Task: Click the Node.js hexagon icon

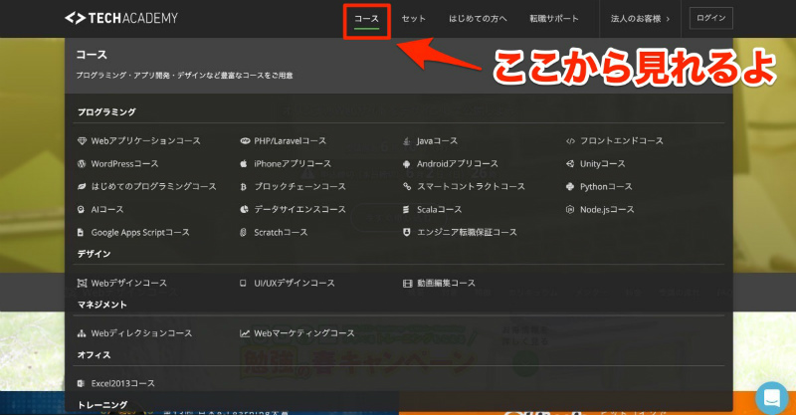Action: click(570, 210)
